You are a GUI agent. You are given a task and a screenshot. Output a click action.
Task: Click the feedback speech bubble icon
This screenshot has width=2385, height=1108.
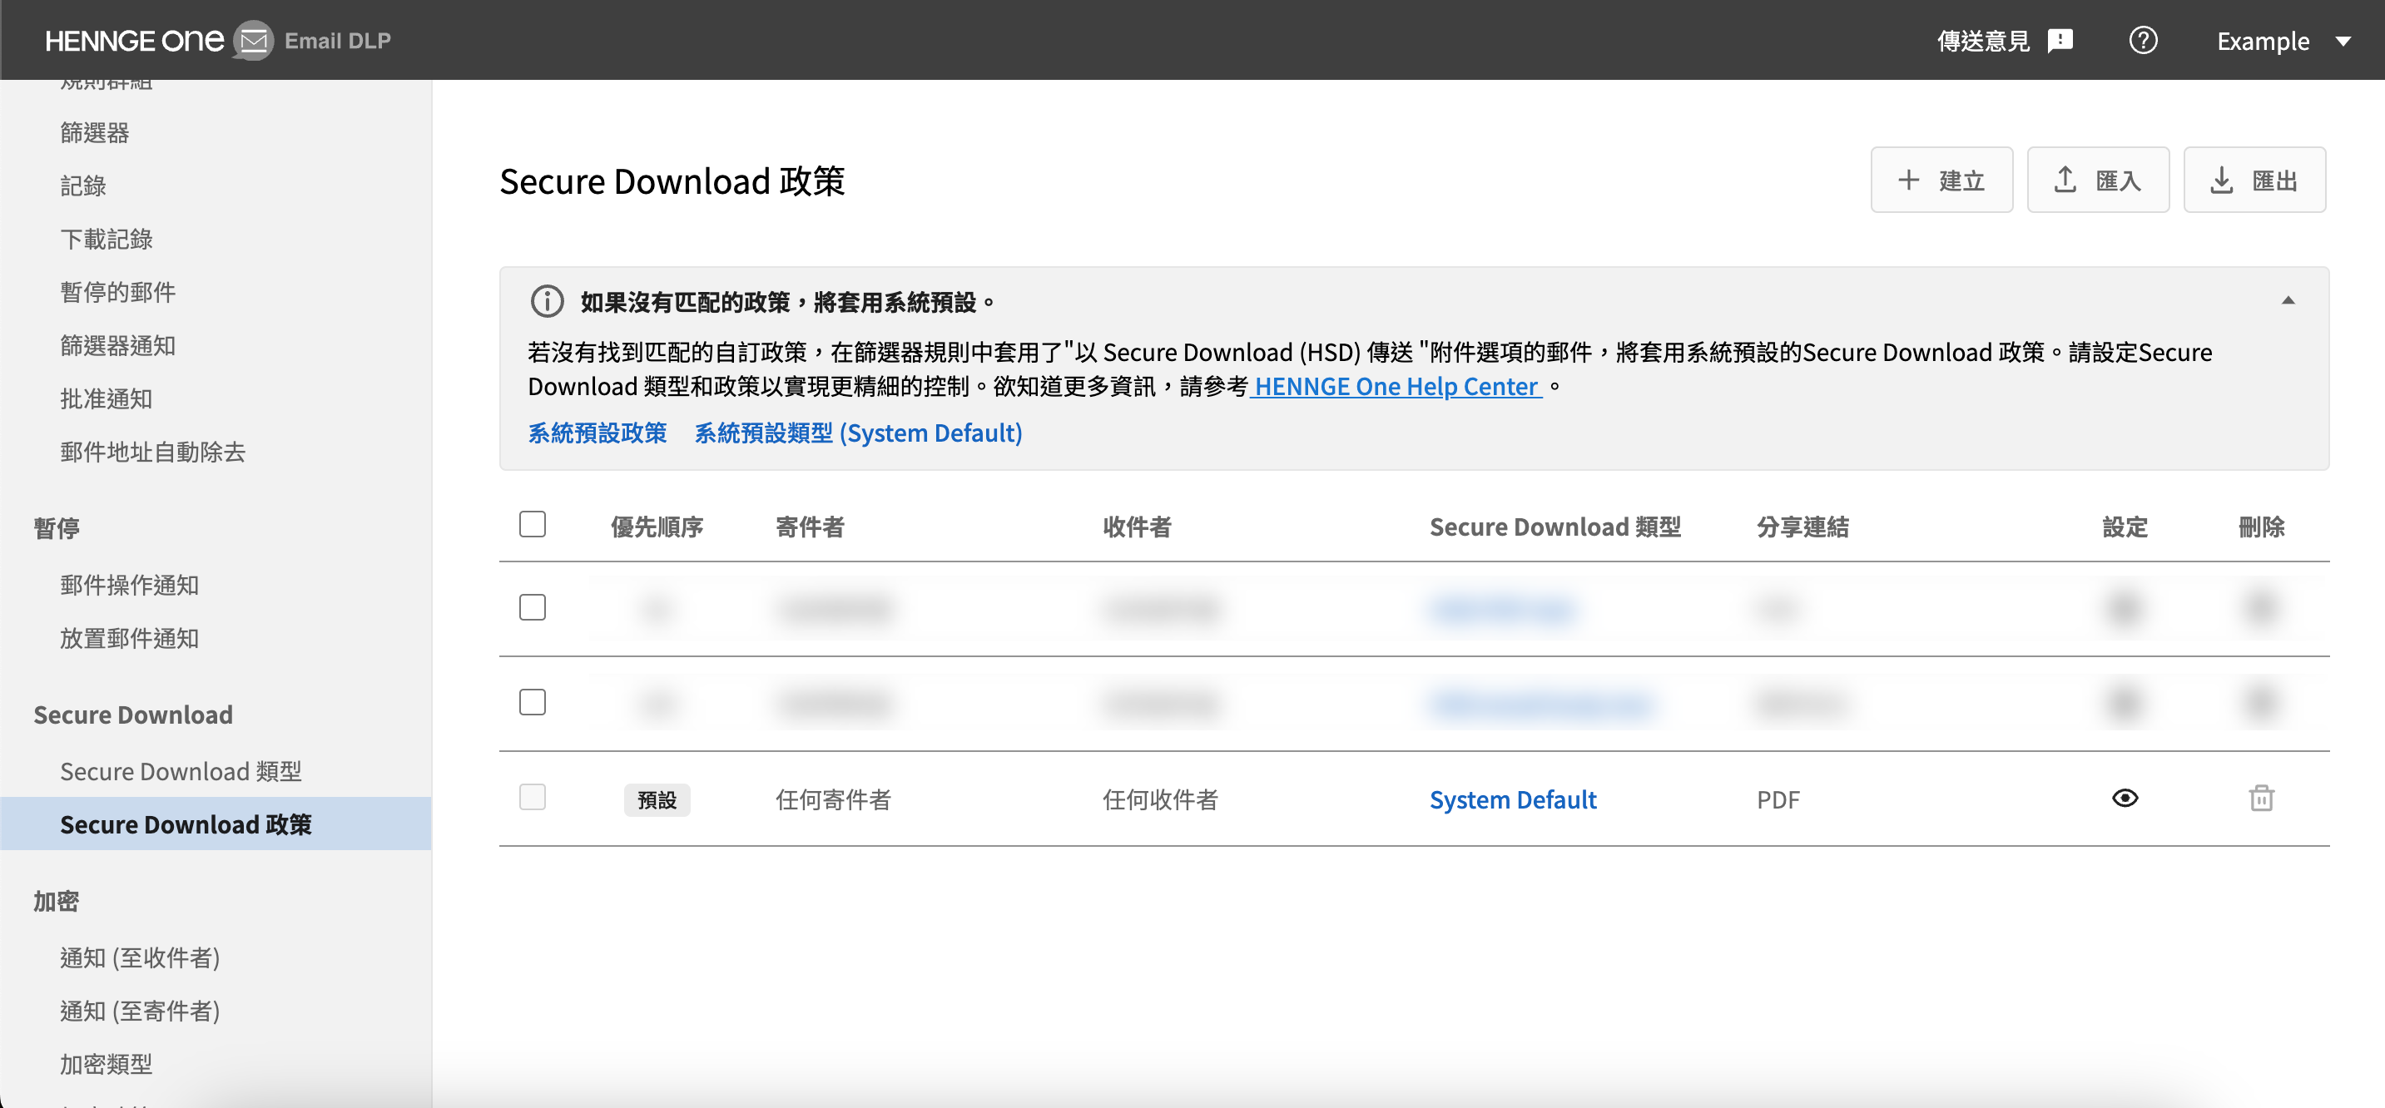[2060, 41]
